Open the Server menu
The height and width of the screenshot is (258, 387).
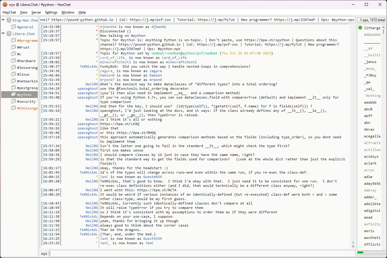36,12
